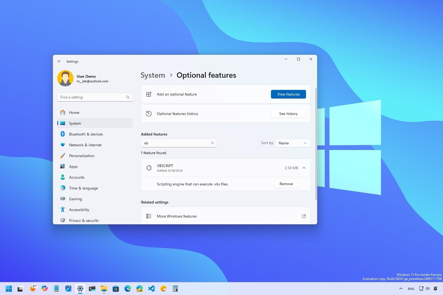Open Network & internet settings
This screenshot has height=295, width=443.
[95, 145]
